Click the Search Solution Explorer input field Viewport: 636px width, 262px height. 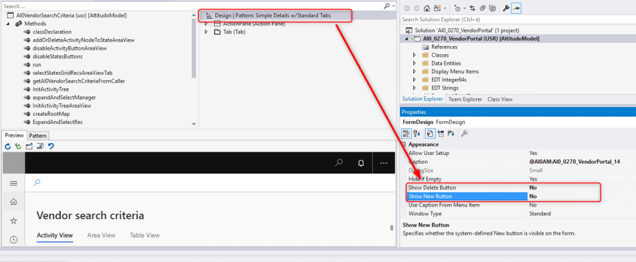[510, 19]
